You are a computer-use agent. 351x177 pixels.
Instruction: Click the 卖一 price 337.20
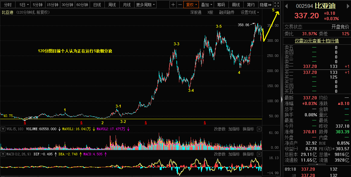pyautogui.click(x=310, y=66)
